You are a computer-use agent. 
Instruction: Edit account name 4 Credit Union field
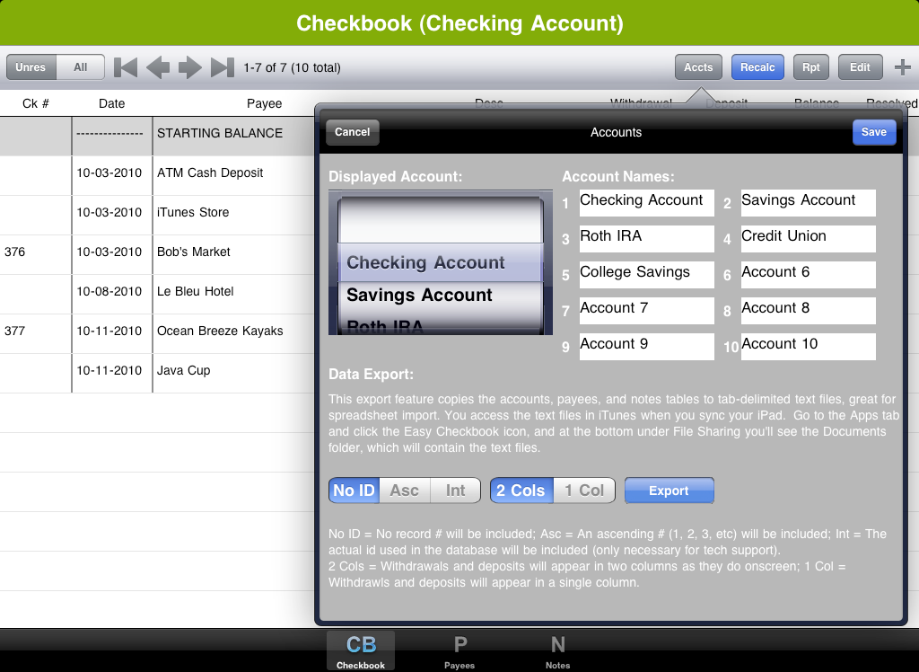coord(809,239)
